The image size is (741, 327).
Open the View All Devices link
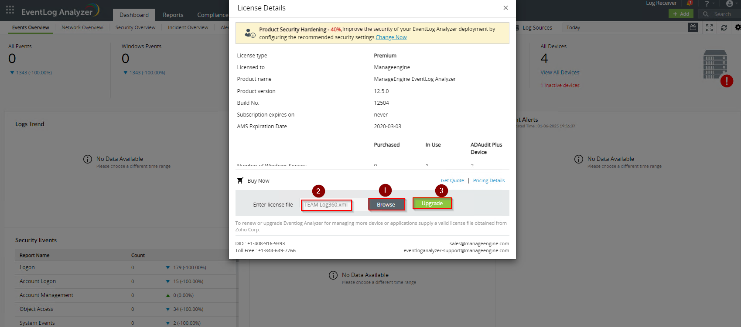[560, 73]
